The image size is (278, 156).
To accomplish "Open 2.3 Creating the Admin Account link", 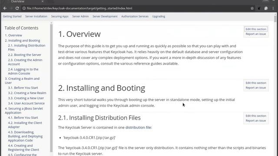I will (x=25, y=62).
